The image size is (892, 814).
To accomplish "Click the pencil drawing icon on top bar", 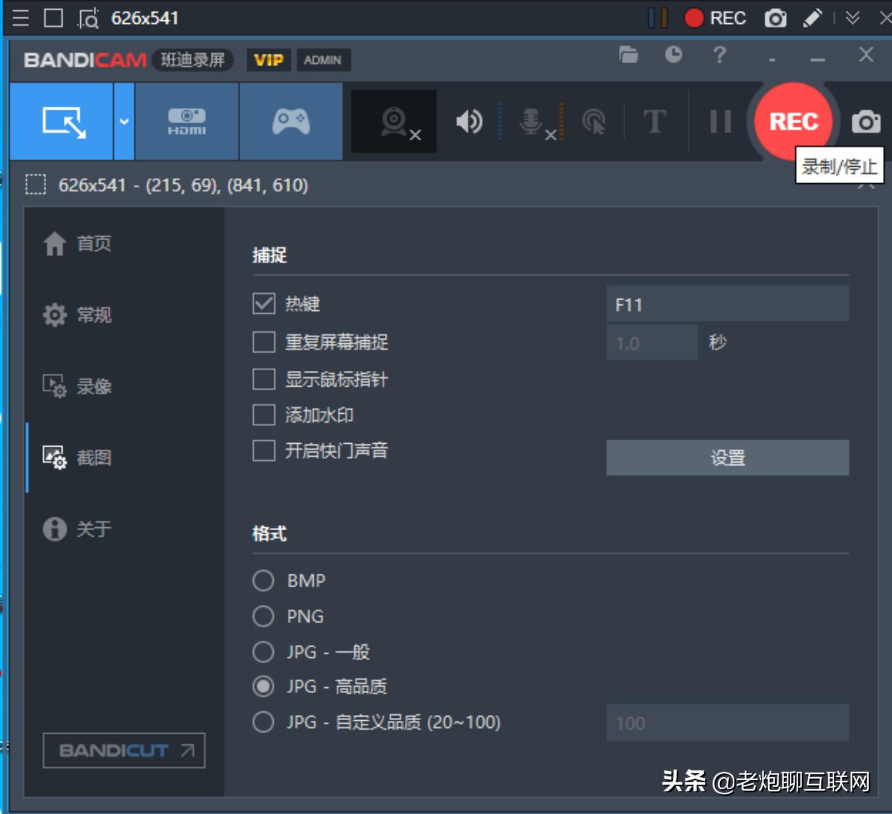I will [812, 18].
